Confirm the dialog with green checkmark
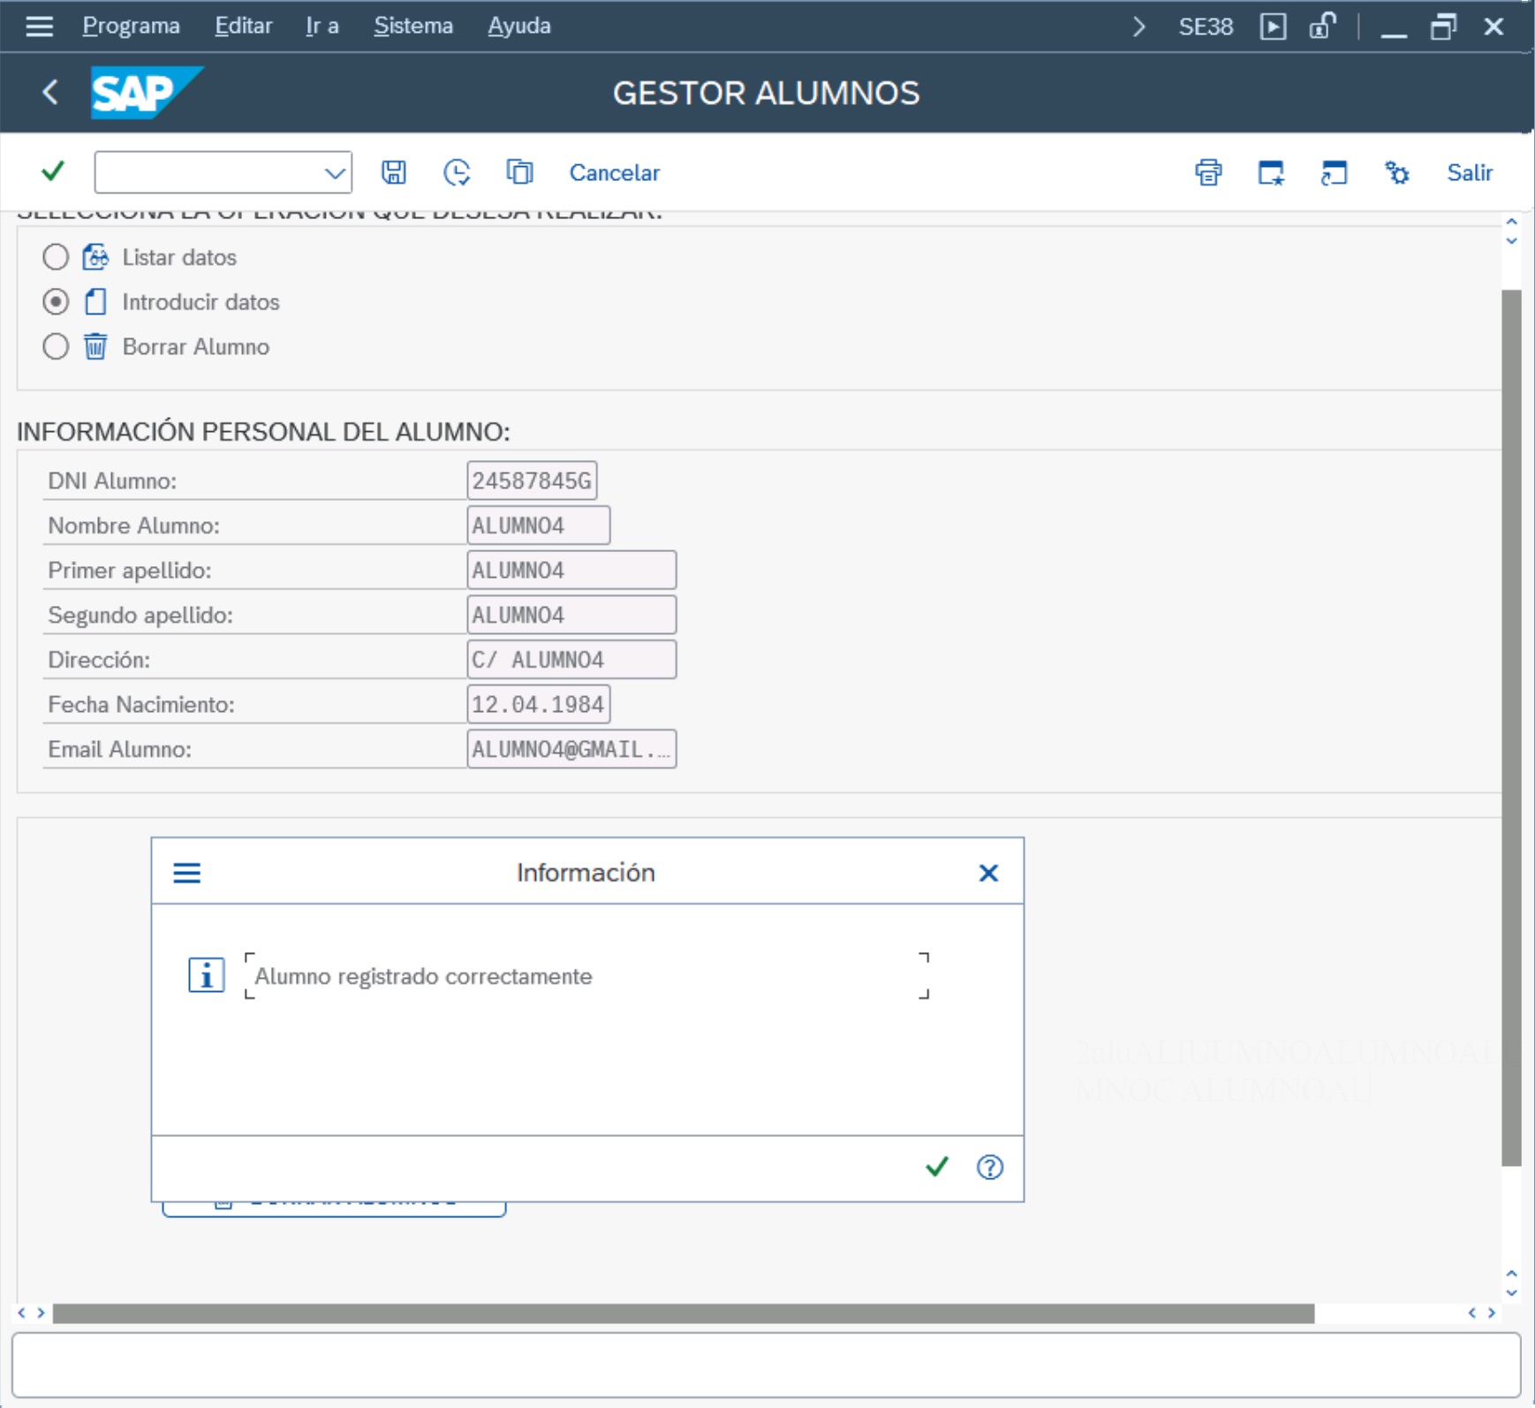 937,1167
